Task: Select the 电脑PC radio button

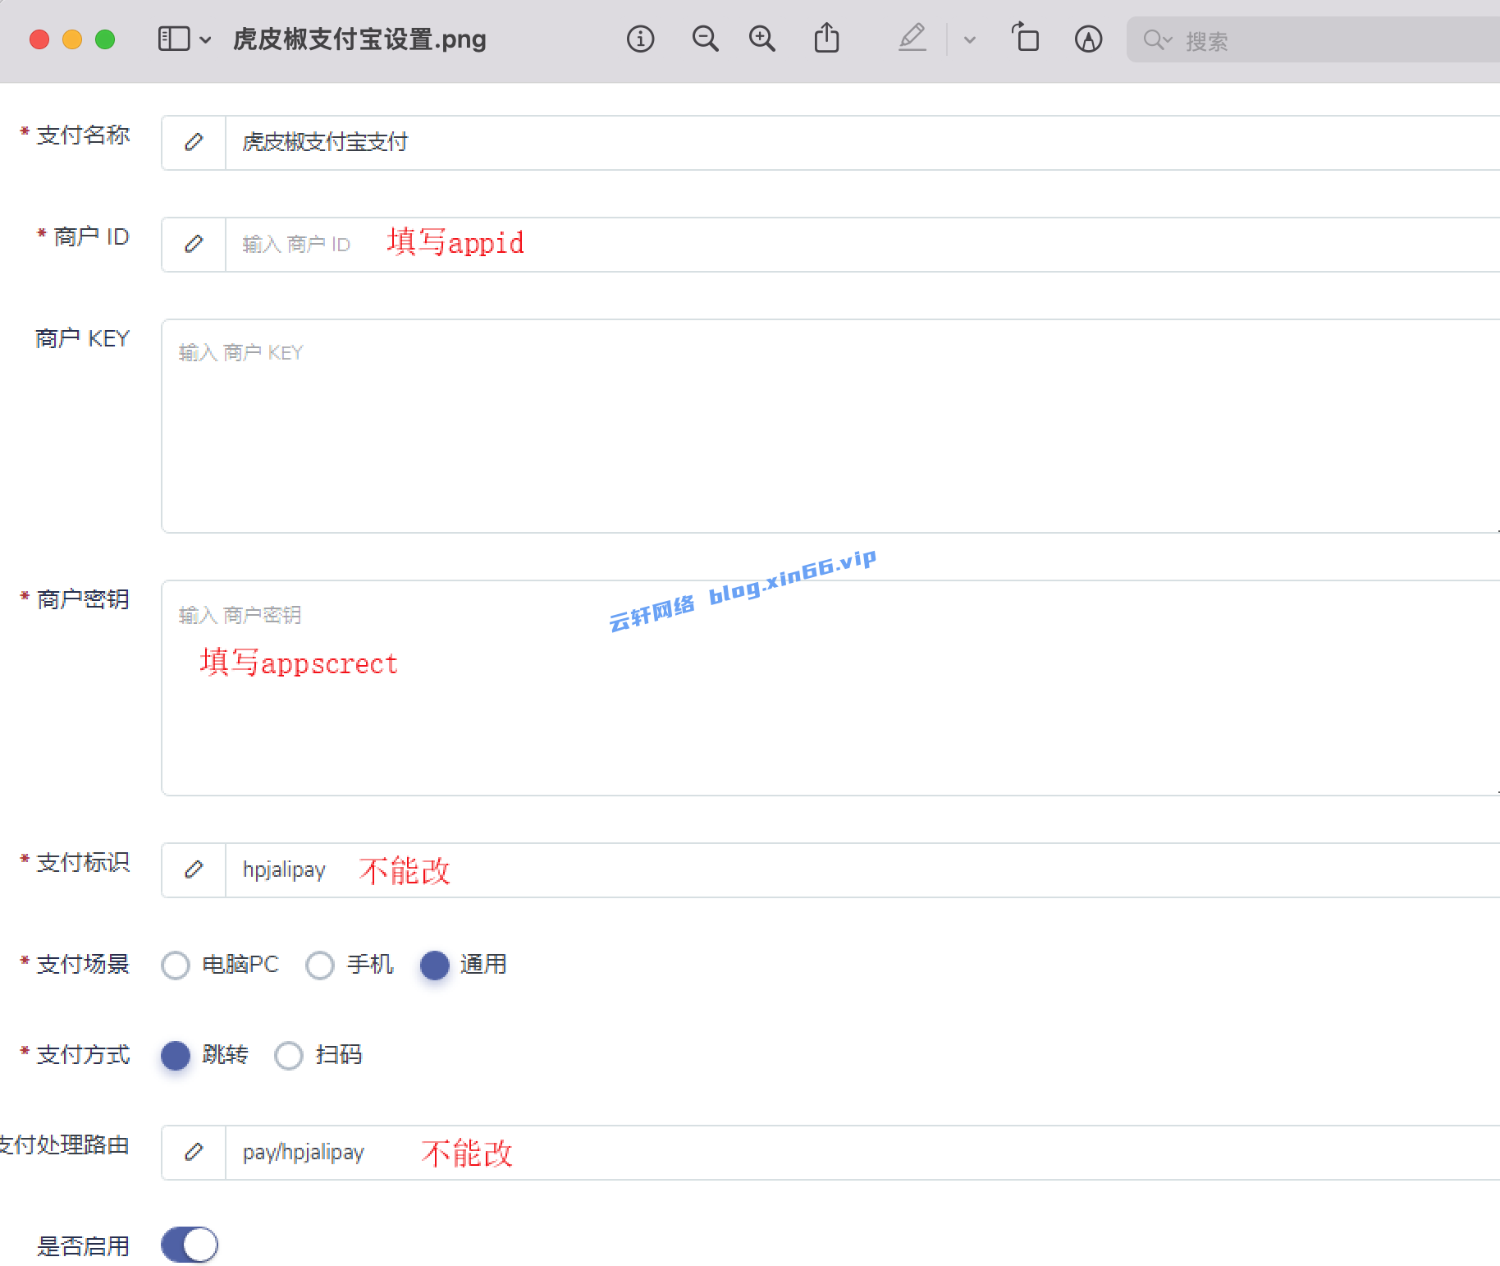Action: pos(176,965)
